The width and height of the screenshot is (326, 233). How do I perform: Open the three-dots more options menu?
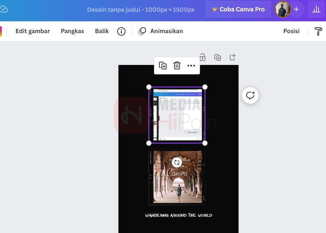[191, 66]
